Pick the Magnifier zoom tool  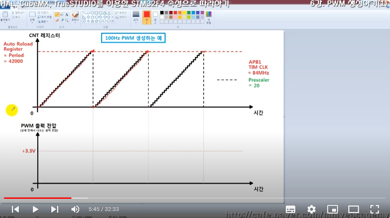[x=67, y=20]
